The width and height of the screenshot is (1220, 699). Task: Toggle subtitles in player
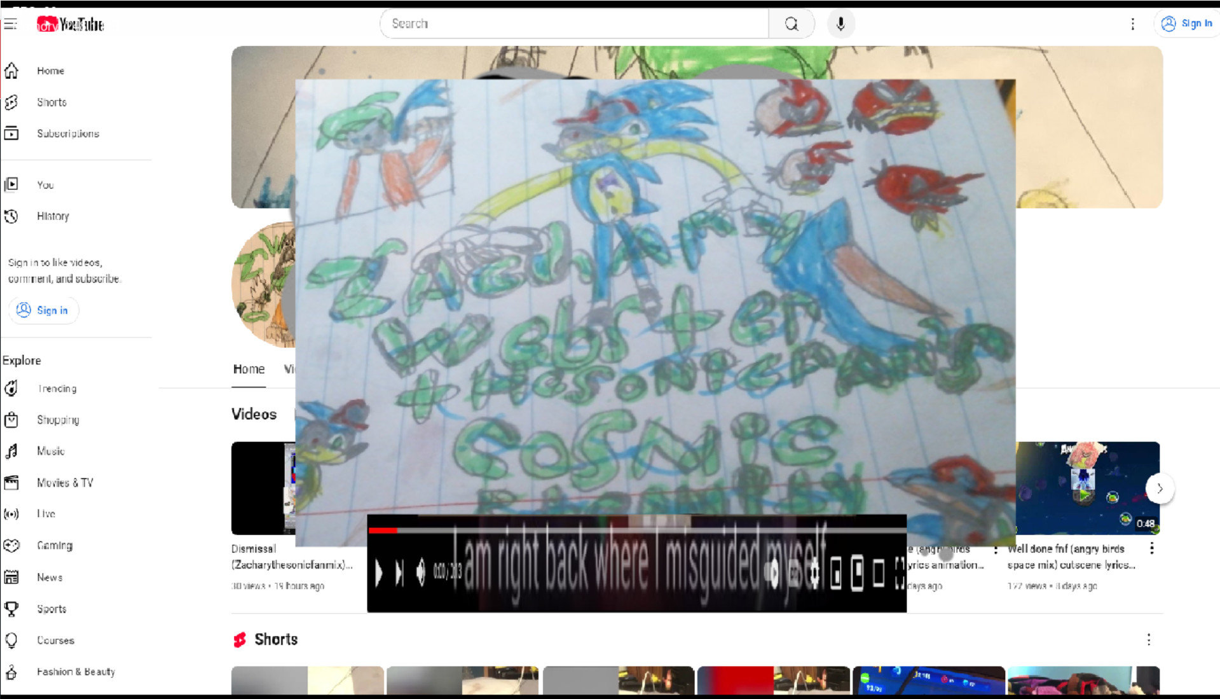pos(795,572)
